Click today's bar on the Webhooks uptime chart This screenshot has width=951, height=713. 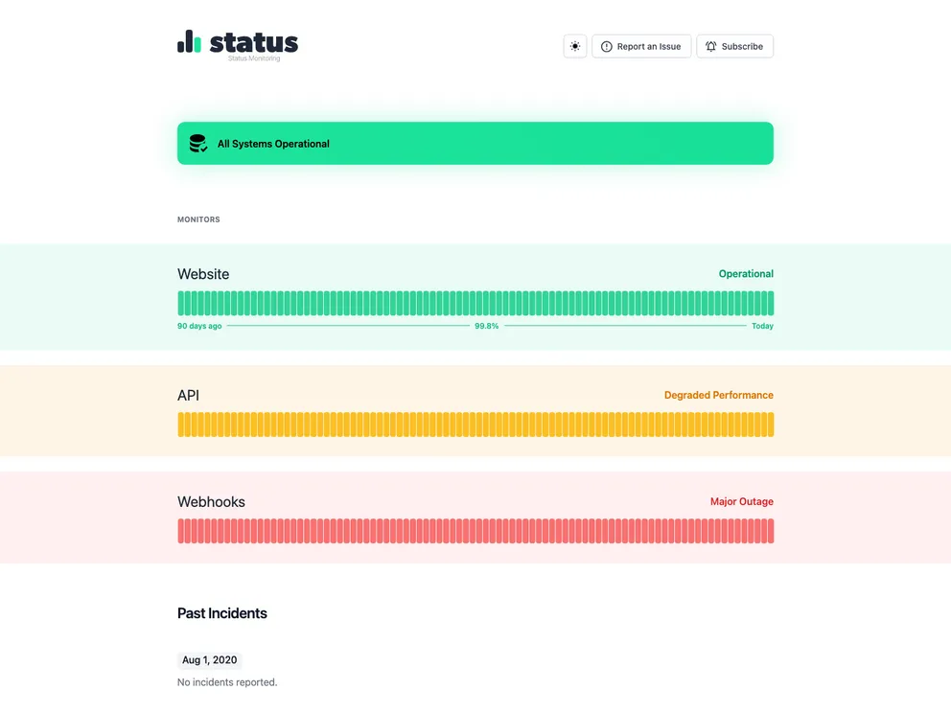click(770, 529)
